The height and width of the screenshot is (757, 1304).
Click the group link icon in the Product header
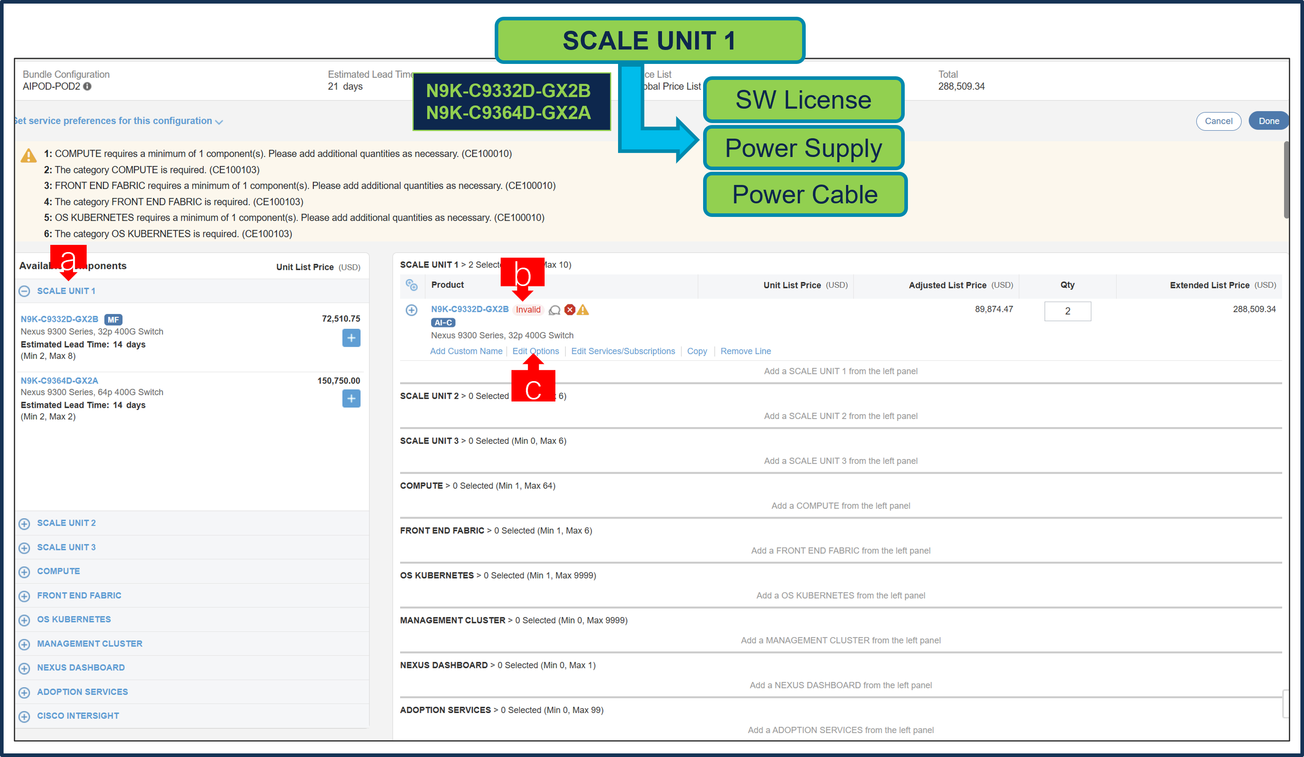(412, 285)
